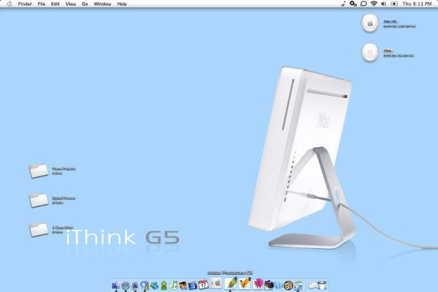This screenshot has height=292, width=438.
Task: Open the Finder menu
Action: (25, 4)
